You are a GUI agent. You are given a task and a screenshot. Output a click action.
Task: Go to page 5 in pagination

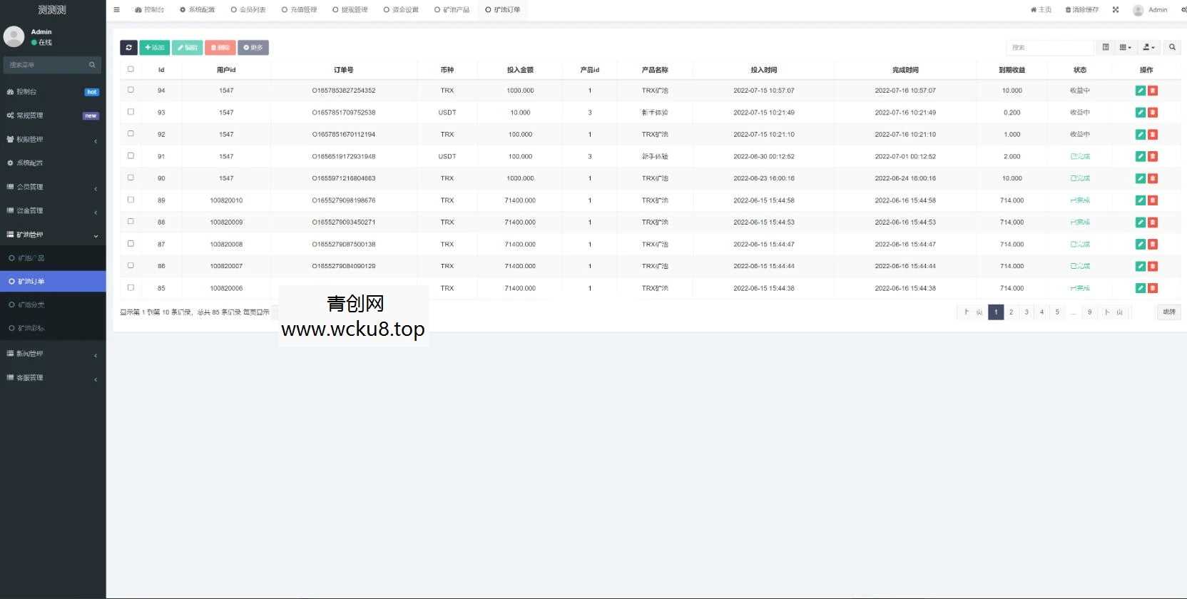coord(1057,312)
